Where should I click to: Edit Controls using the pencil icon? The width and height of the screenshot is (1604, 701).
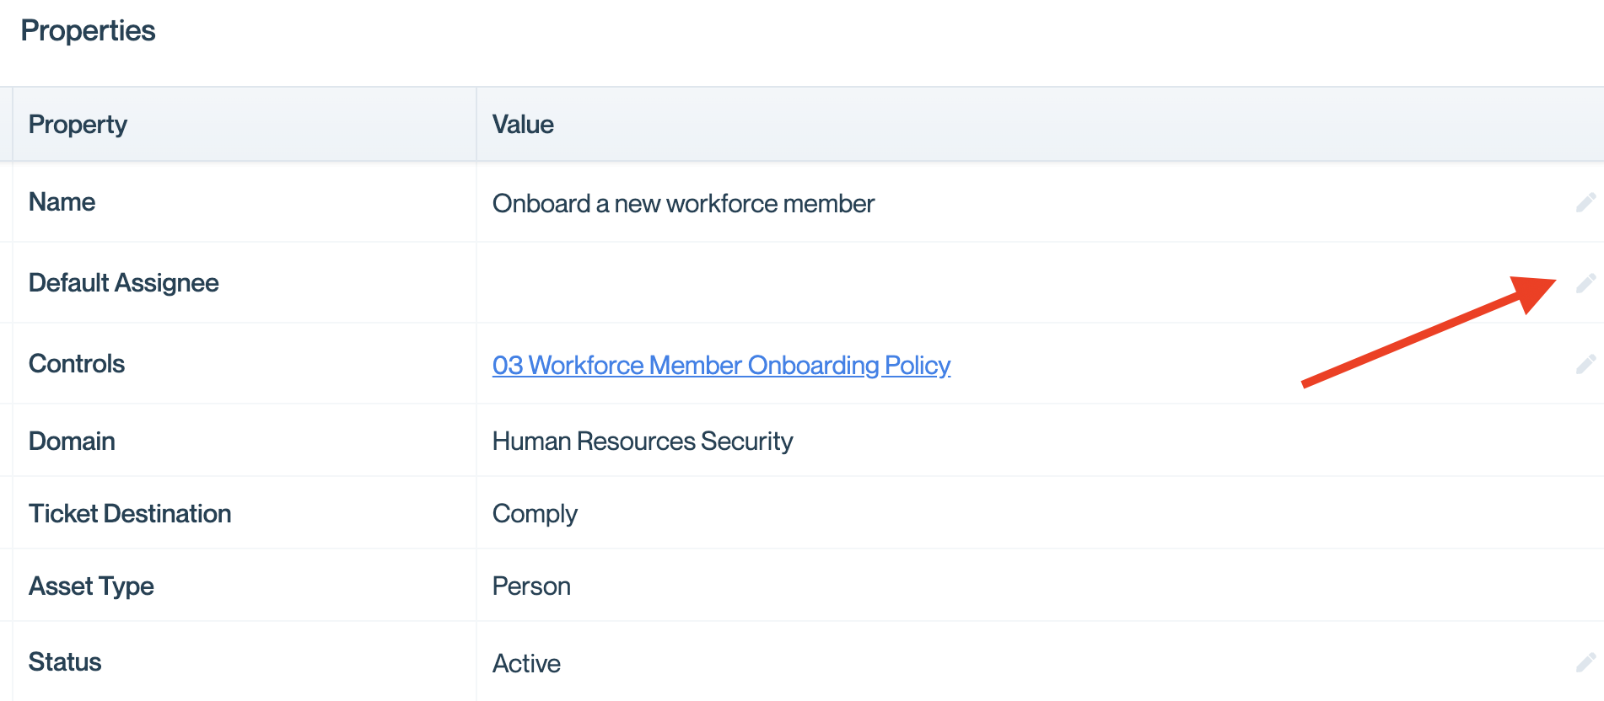(x=1585, y=364)
